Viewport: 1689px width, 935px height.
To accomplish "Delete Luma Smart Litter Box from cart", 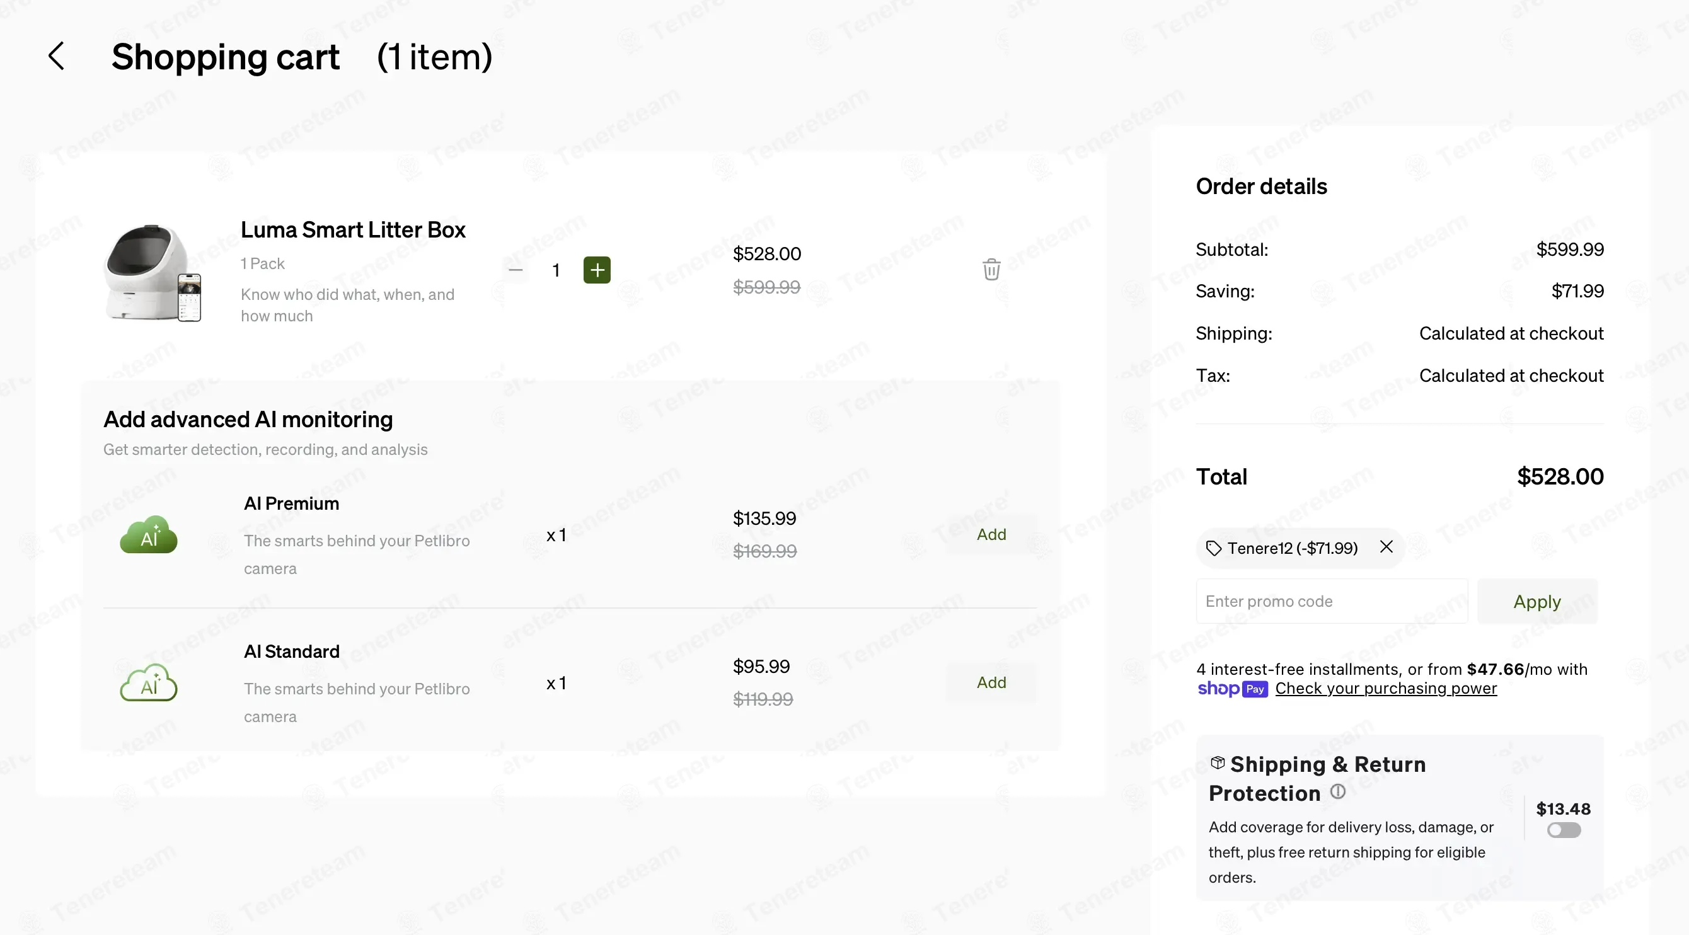I will tap(991, 270).
